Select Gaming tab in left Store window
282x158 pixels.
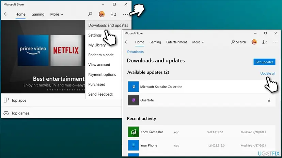pos(38,14)
